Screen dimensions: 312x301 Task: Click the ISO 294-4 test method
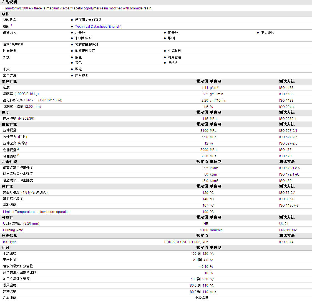[287, 107]
